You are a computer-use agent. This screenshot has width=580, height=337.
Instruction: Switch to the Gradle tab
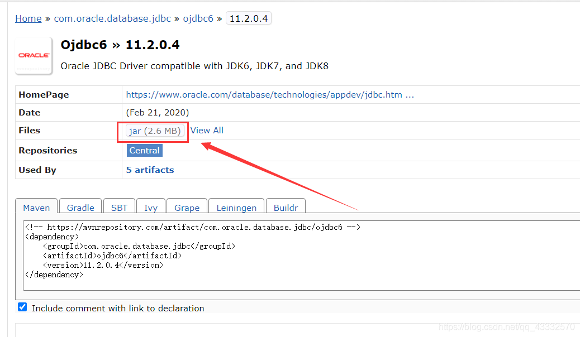[80, 207]
